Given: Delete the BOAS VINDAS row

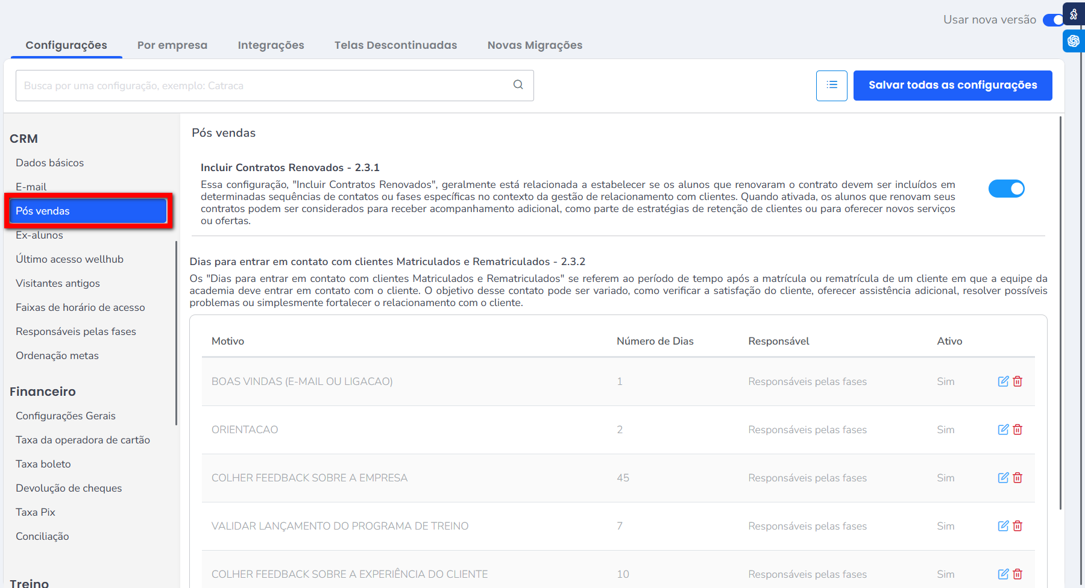Looking at the screenshot, I should (1017, 381).
